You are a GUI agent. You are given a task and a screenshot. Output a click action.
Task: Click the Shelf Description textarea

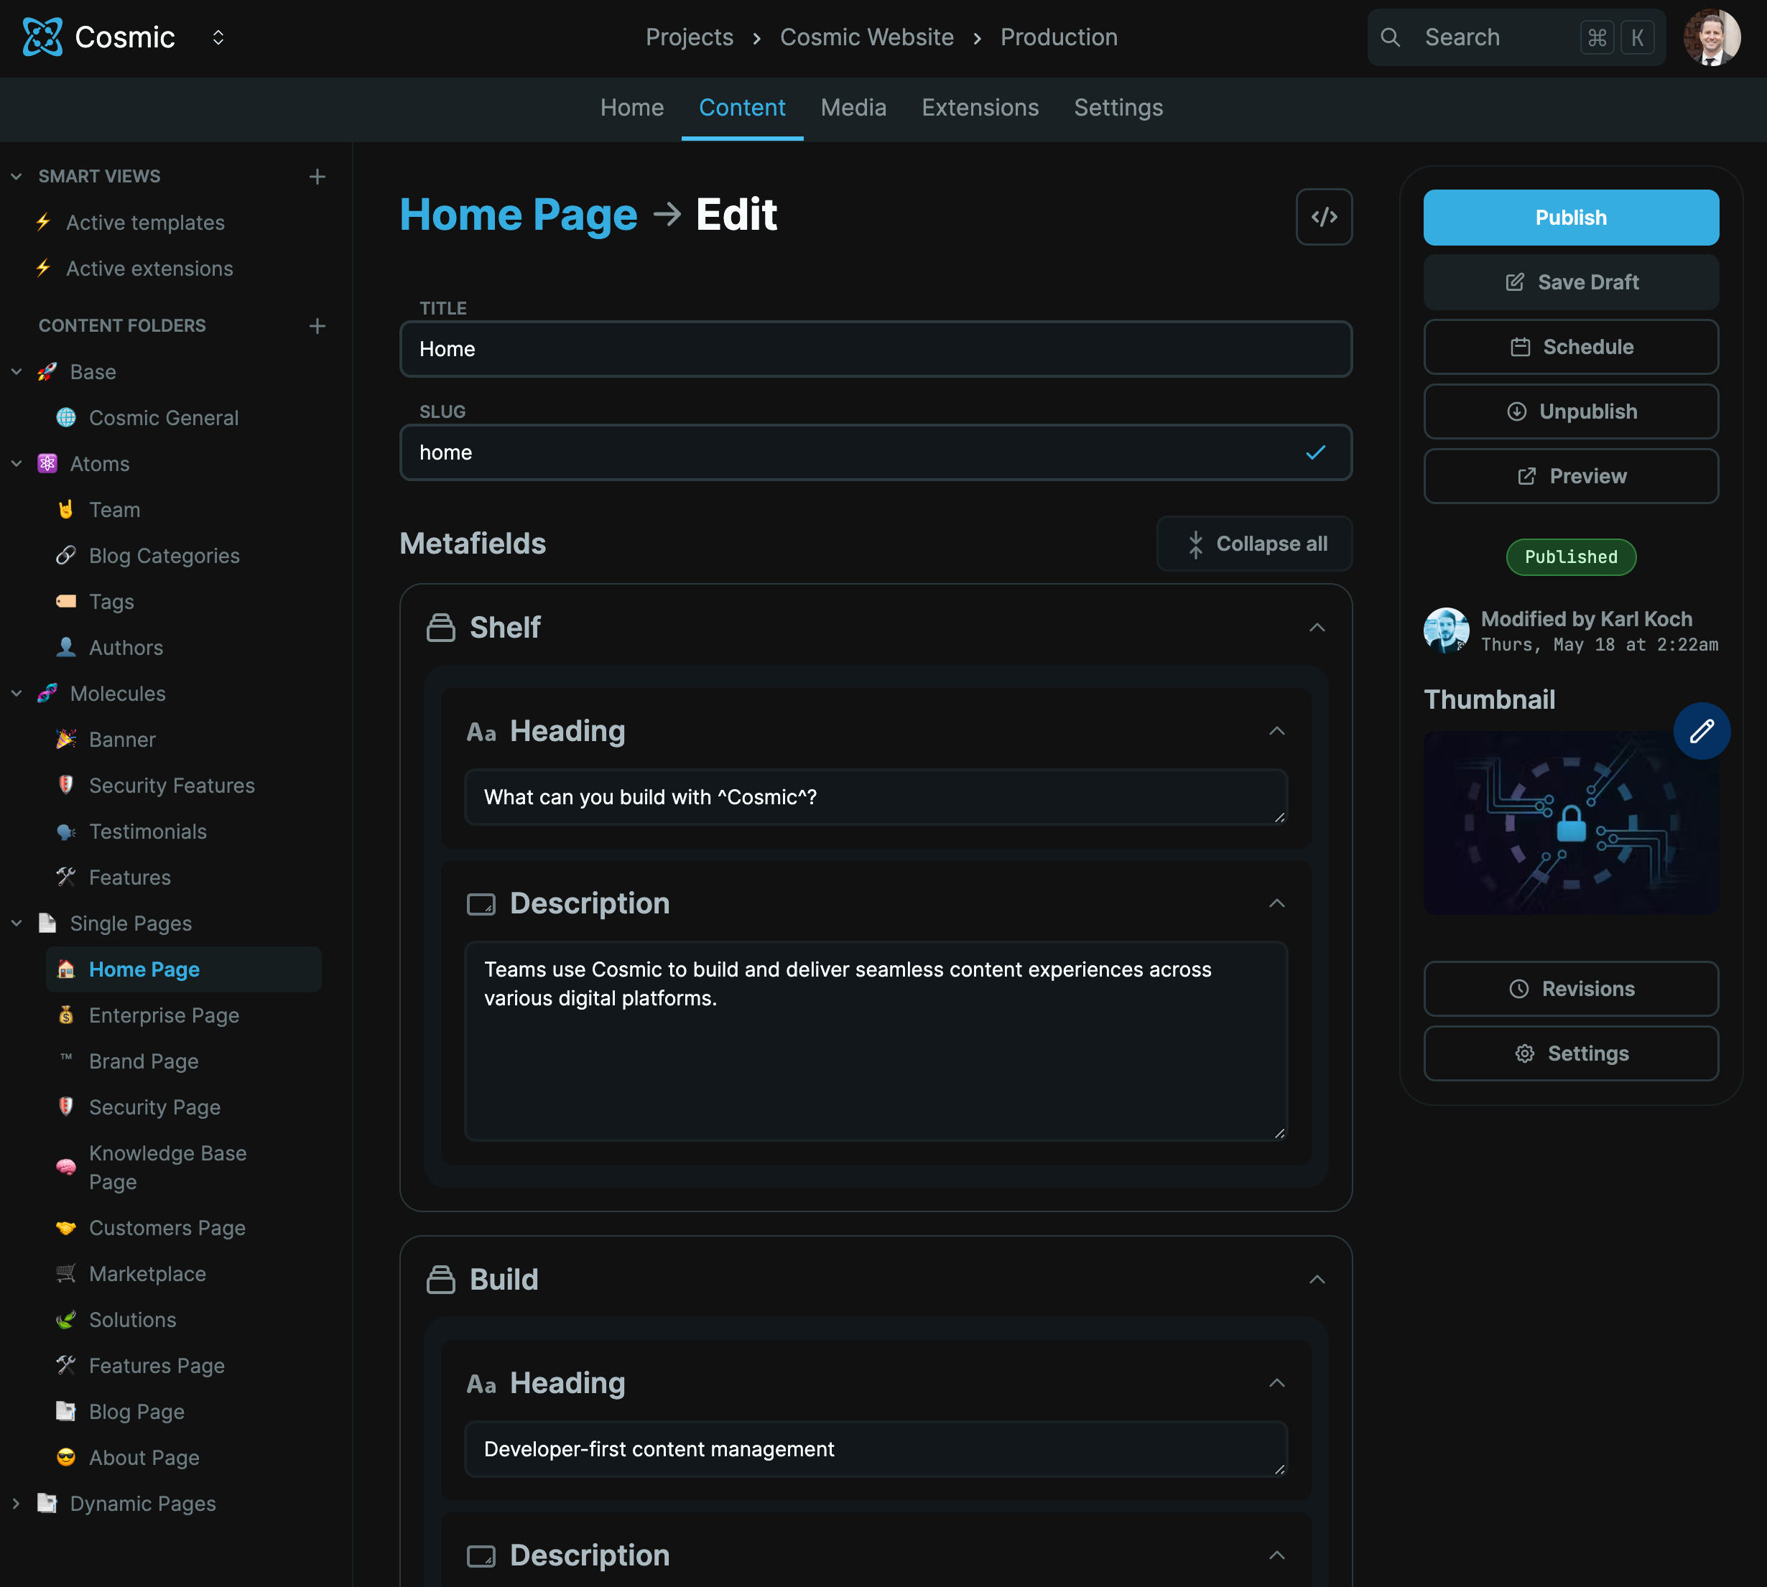coord(875,1041)
